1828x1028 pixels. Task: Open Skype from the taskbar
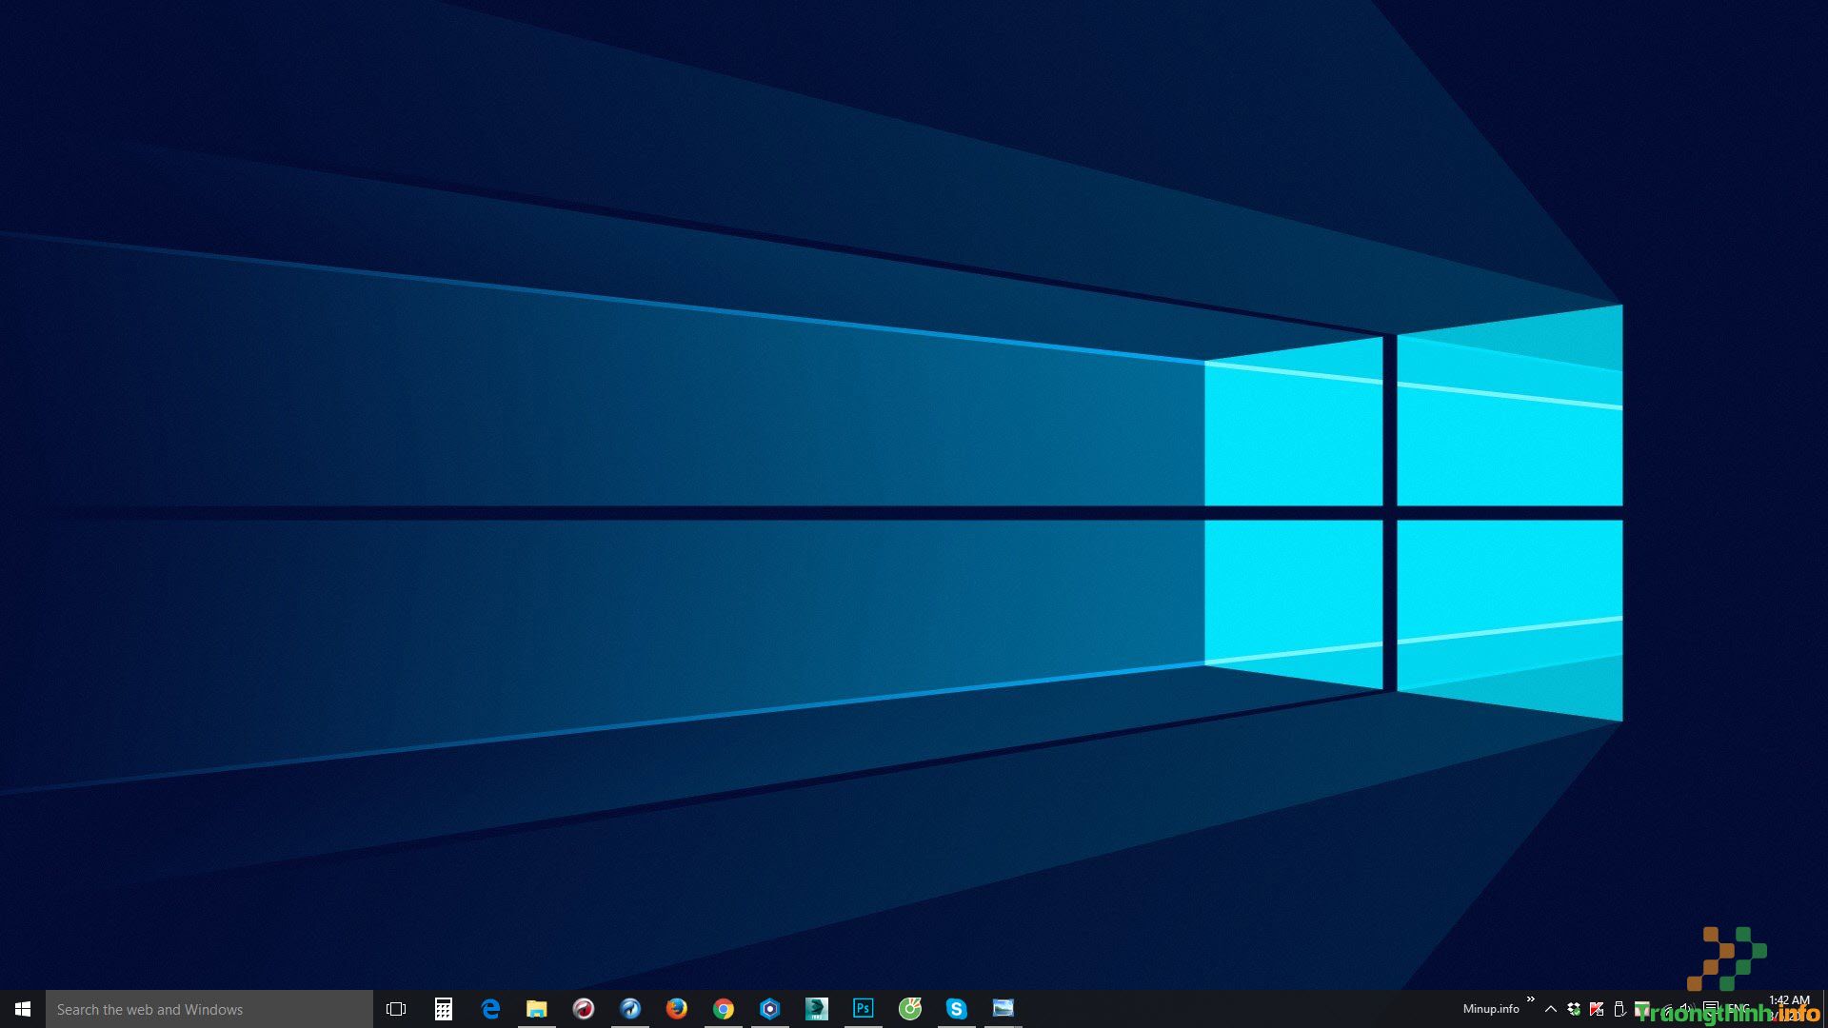click(x=957, y=1009)
